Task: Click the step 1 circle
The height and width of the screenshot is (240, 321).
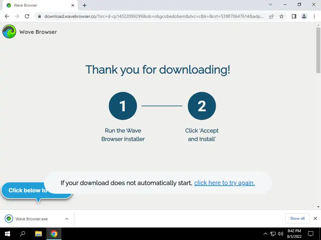Action: point(123,106)
